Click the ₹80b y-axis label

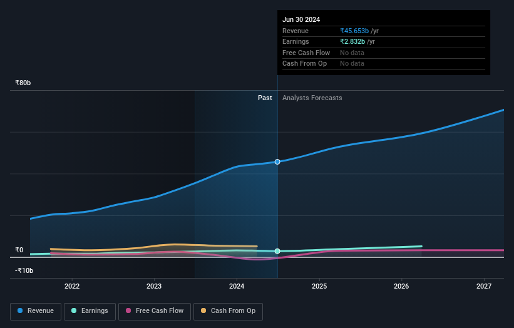[x=23, y=83]
